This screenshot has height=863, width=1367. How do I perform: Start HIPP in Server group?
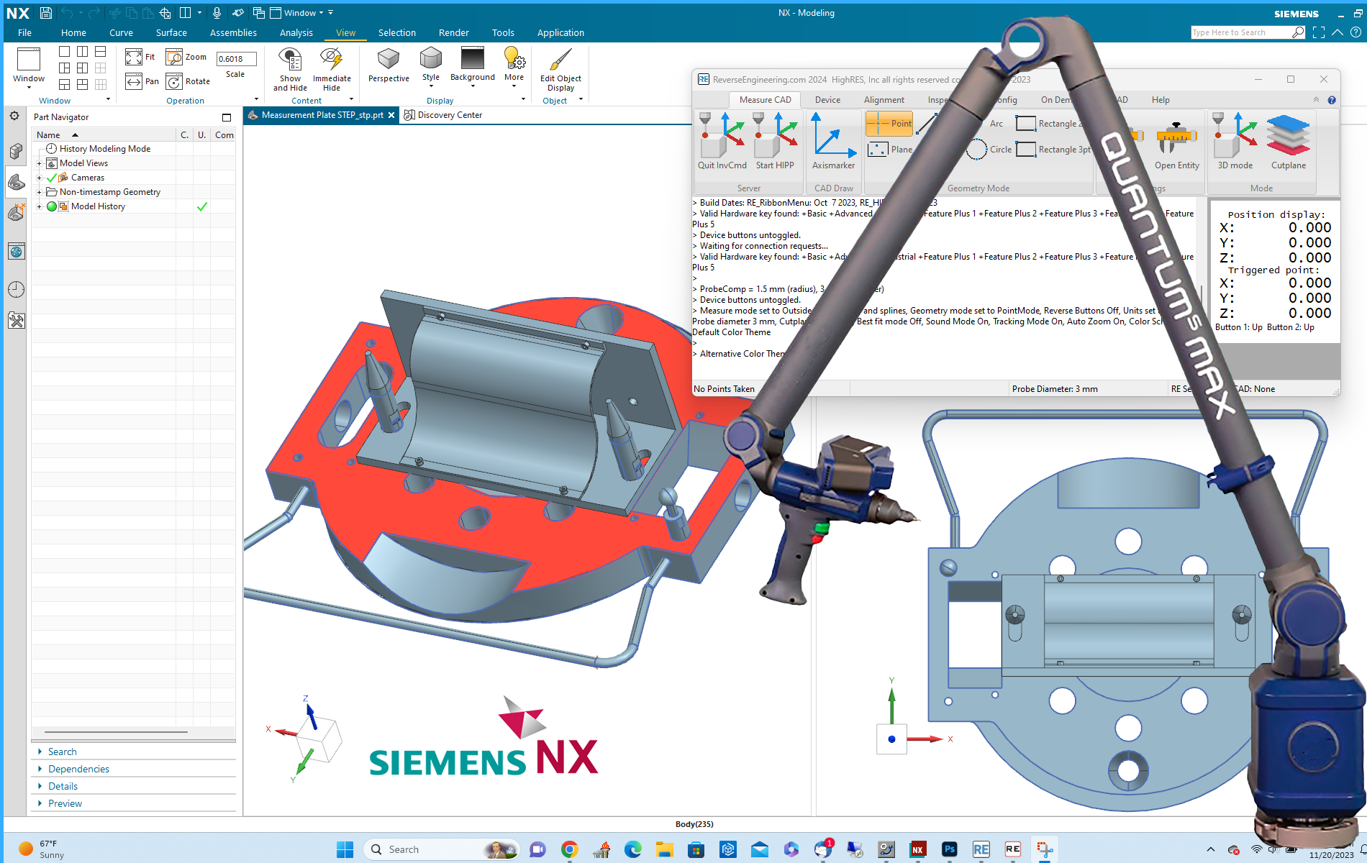775,137
